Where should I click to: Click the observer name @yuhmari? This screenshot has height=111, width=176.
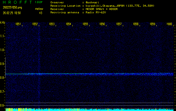click(92, 2)
